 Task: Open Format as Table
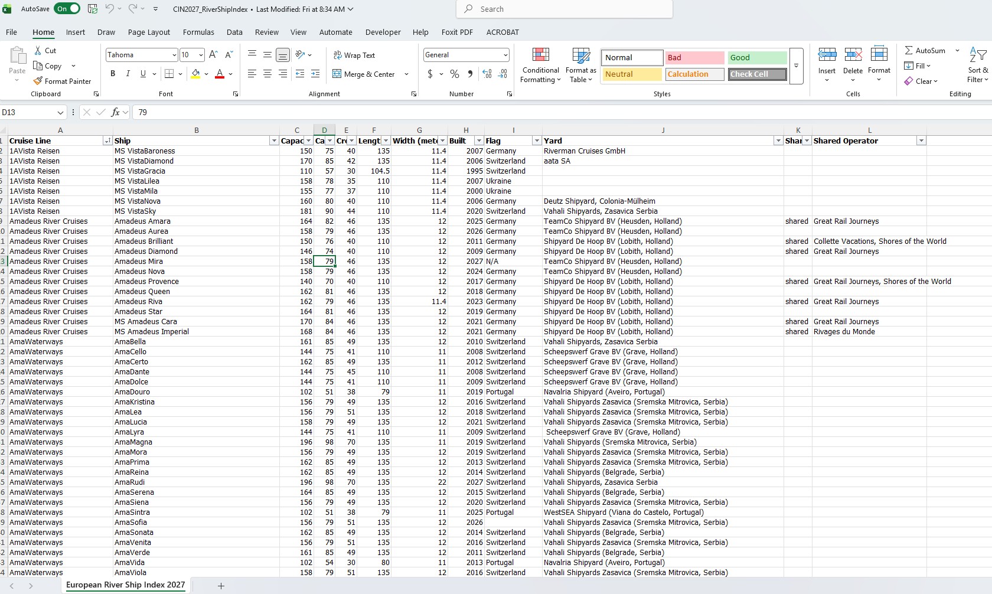[x=581, y=65]
